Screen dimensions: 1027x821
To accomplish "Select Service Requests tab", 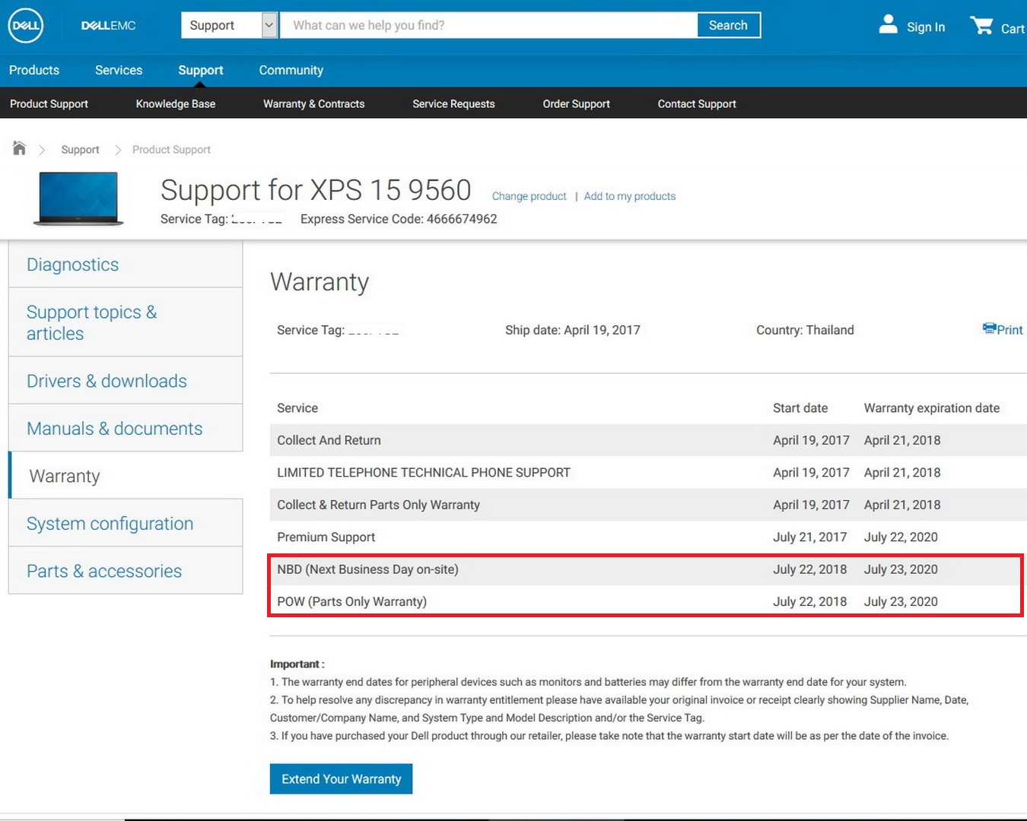I will tap(453, 103).
